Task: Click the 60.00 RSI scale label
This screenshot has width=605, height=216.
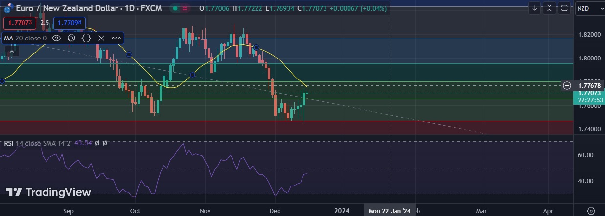Action: (x=586, y=155)
